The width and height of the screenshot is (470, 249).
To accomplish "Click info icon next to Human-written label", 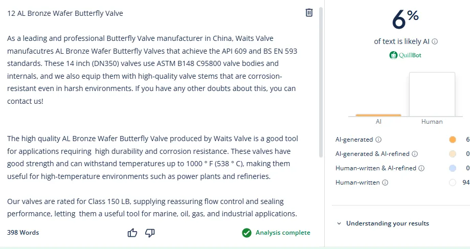I will tap(385, 183).
